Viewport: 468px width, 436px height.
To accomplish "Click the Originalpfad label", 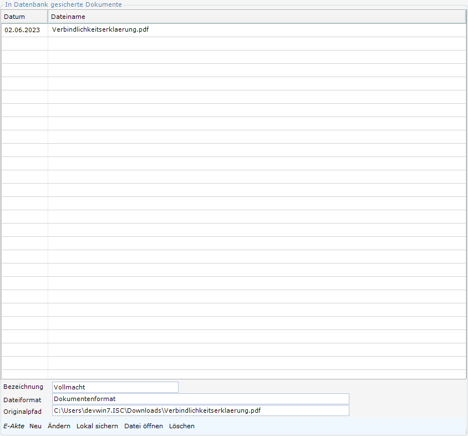I will (x=22, y=412).
